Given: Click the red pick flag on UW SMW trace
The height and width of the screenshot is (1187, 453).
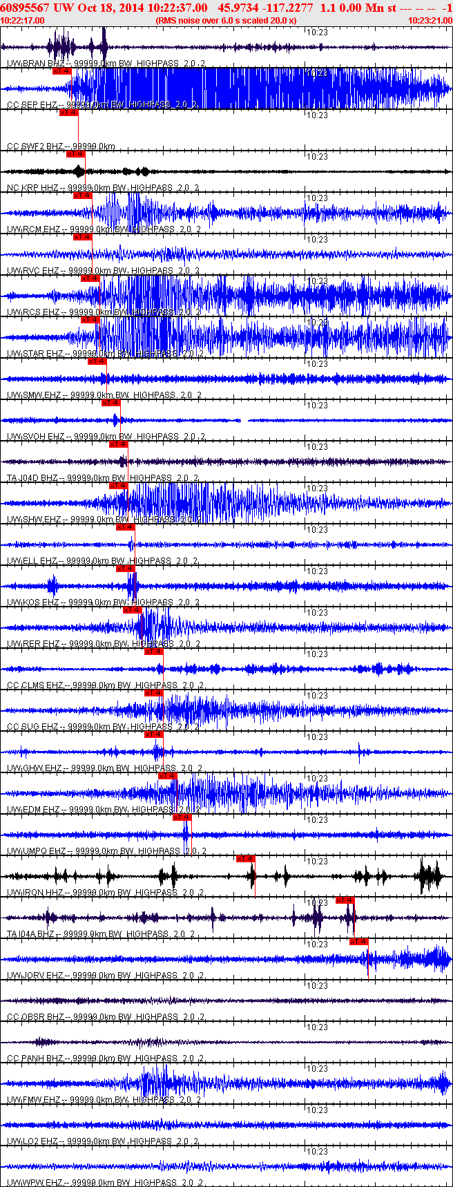Looking at the screenshot, I should [97, 361].
